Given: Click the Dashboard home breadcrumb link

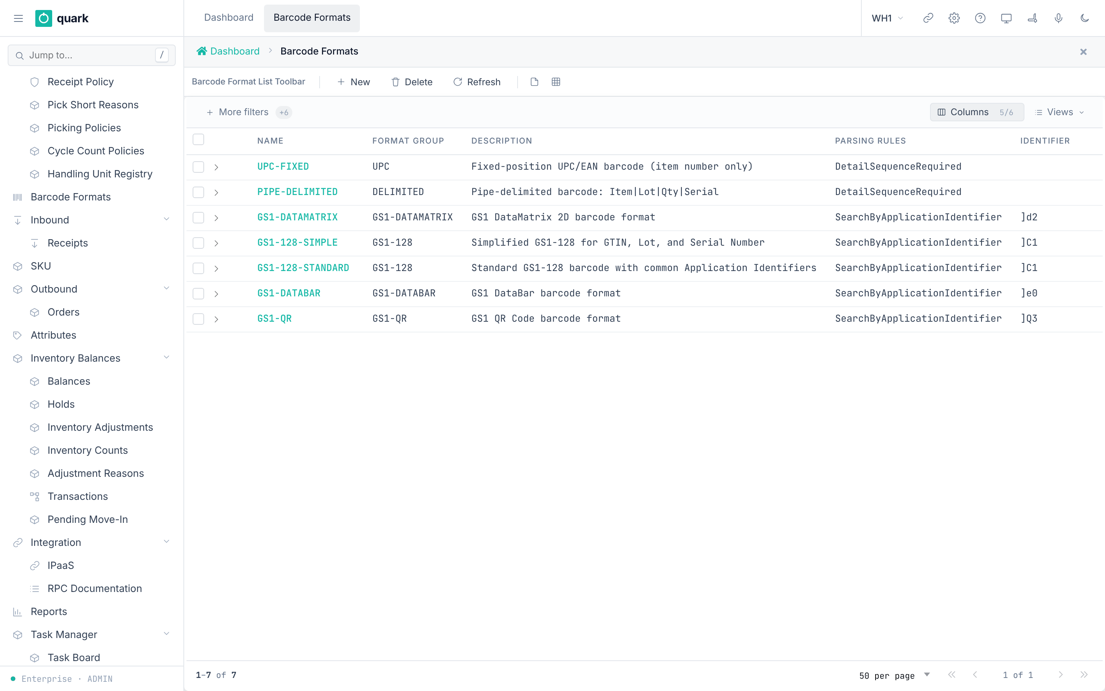Looking at the screenshot, I should point(228,51).
